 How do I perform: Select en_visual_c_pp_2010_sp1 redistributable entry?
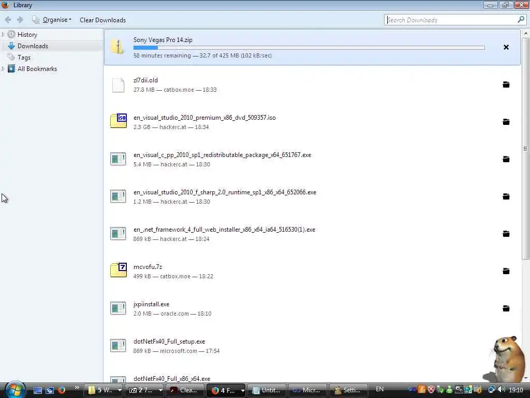tap(312, 159)
